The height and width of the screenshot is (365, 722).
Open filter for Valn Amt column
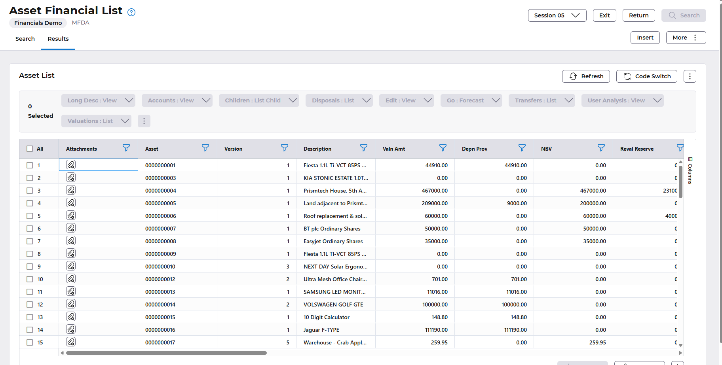443,148
